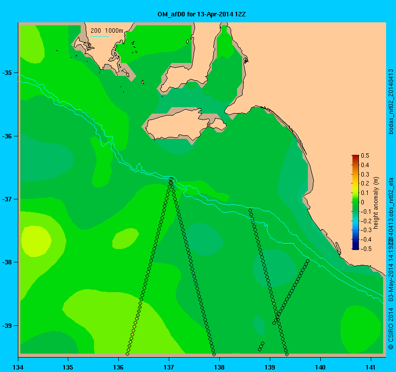The height and width of the screenshot is (372, 396).
Task: Click the "obs_nrt02_eta" vertical text
Action: (x=391, y=197)
